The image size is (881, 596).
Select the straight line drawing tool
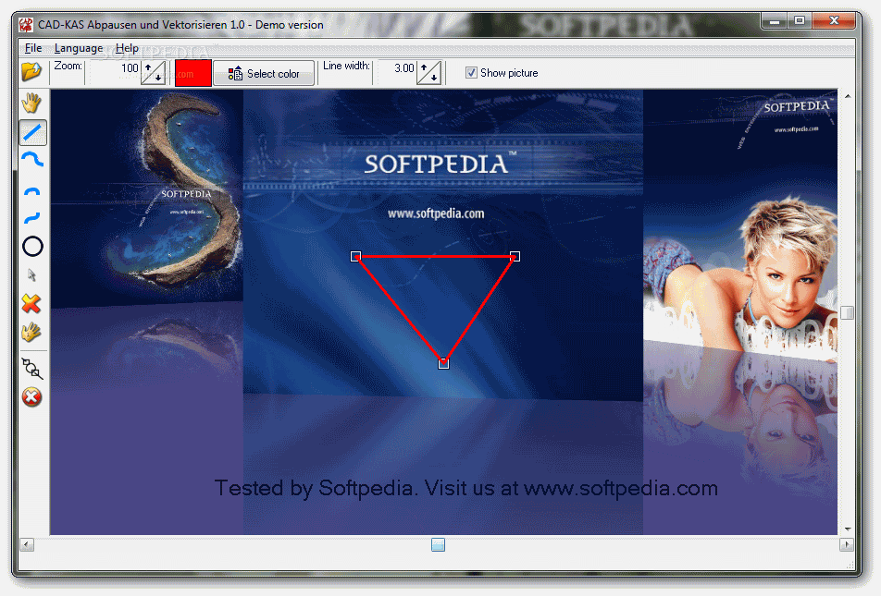[x=32, y=132]
